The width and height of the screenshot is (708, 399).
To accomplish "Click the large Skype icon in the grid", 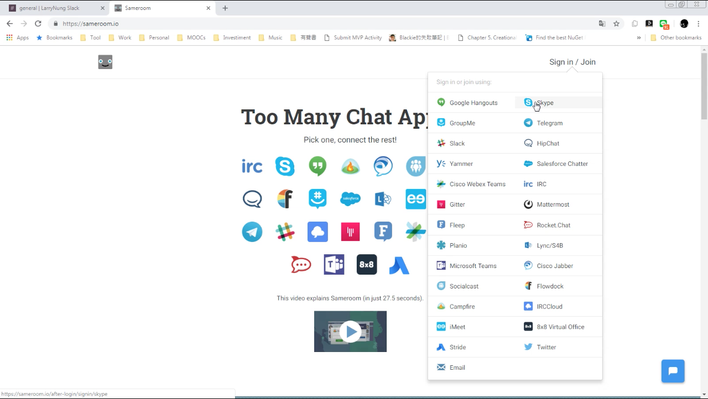I will click(x=285, y=166).
